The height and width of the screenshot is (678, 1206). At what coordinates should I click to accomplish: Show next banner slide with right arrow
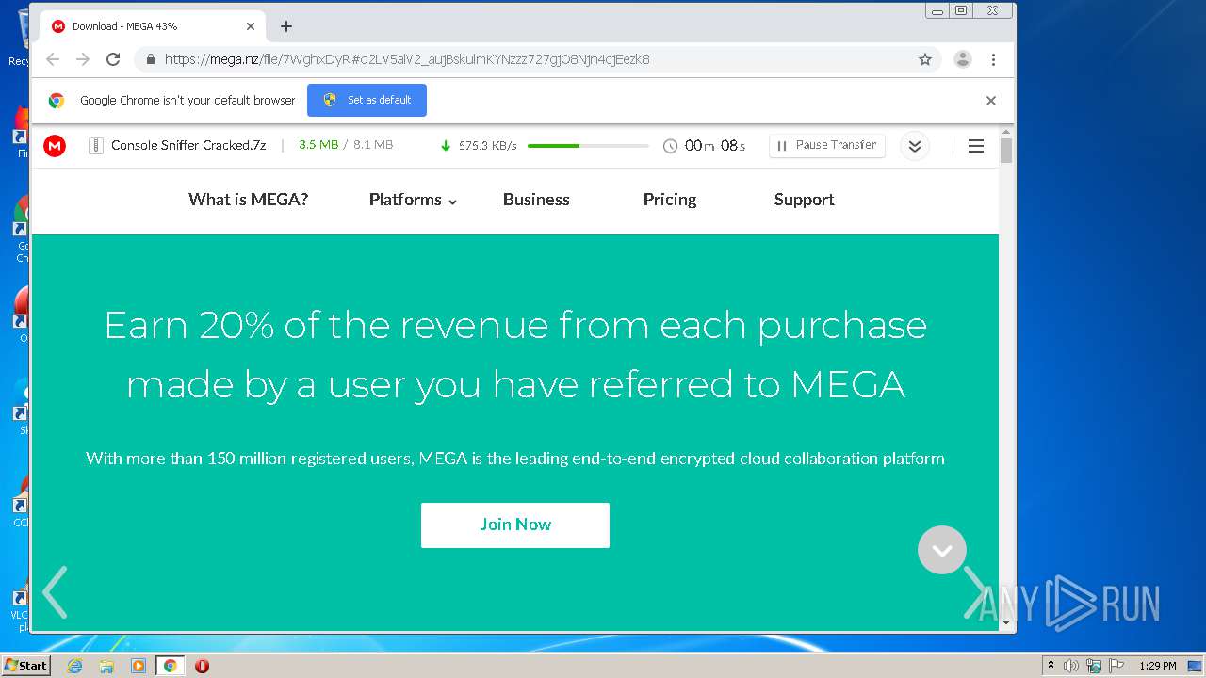[x=974, y=592]
